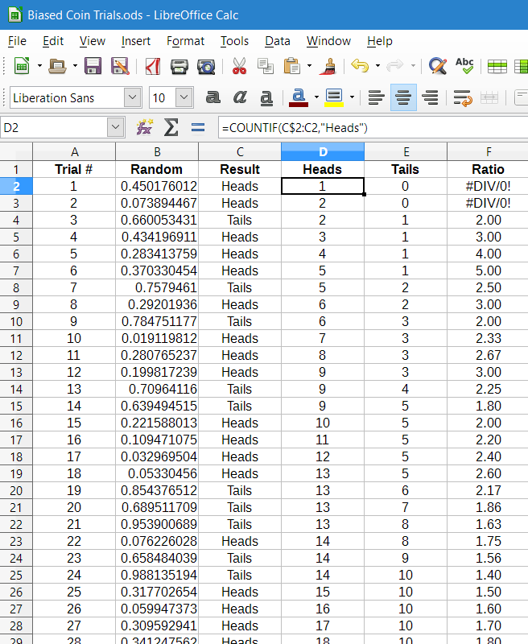Apply the yellow background color
Screen dimensions: 528x644
[334, 97]
